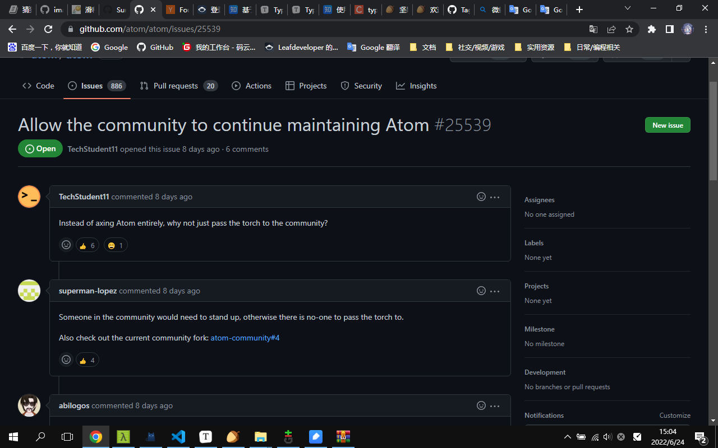This screenshot has width=718, height=448.
Task: Open Chrome's three-dot settings menu
Action: (706, 29)
